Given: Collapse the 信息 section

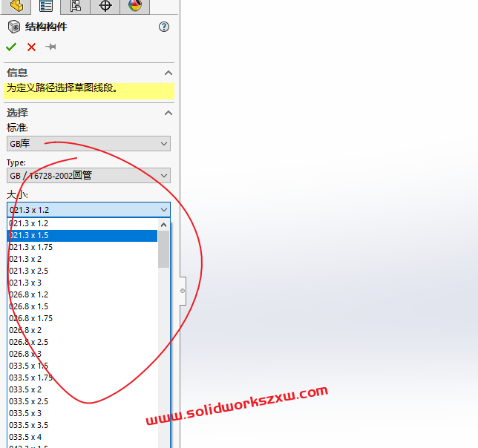Looking at the screenshot, I should [168, 73].
